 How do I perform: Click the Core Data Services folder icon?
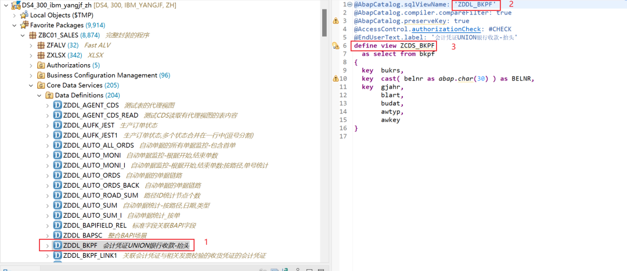point(41,85)
